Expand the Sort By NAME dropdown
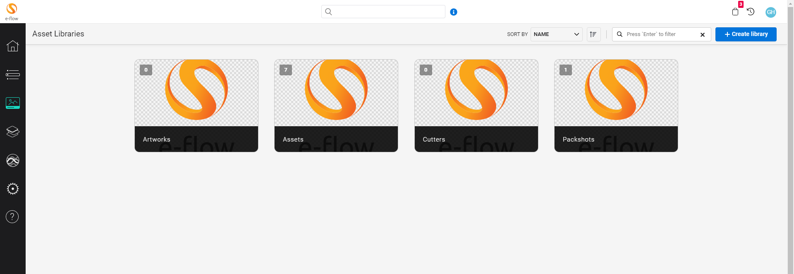 pos(556,34)
